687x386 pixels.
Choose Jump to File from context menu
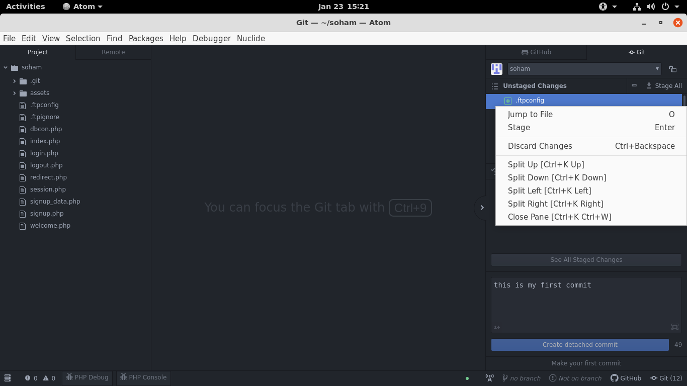[591, 115]
